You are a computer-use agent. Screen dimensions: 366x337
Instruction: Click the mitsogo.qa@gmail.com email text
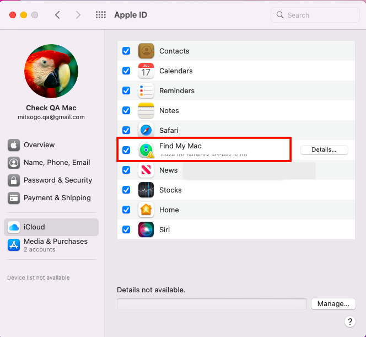coord(51,117)
